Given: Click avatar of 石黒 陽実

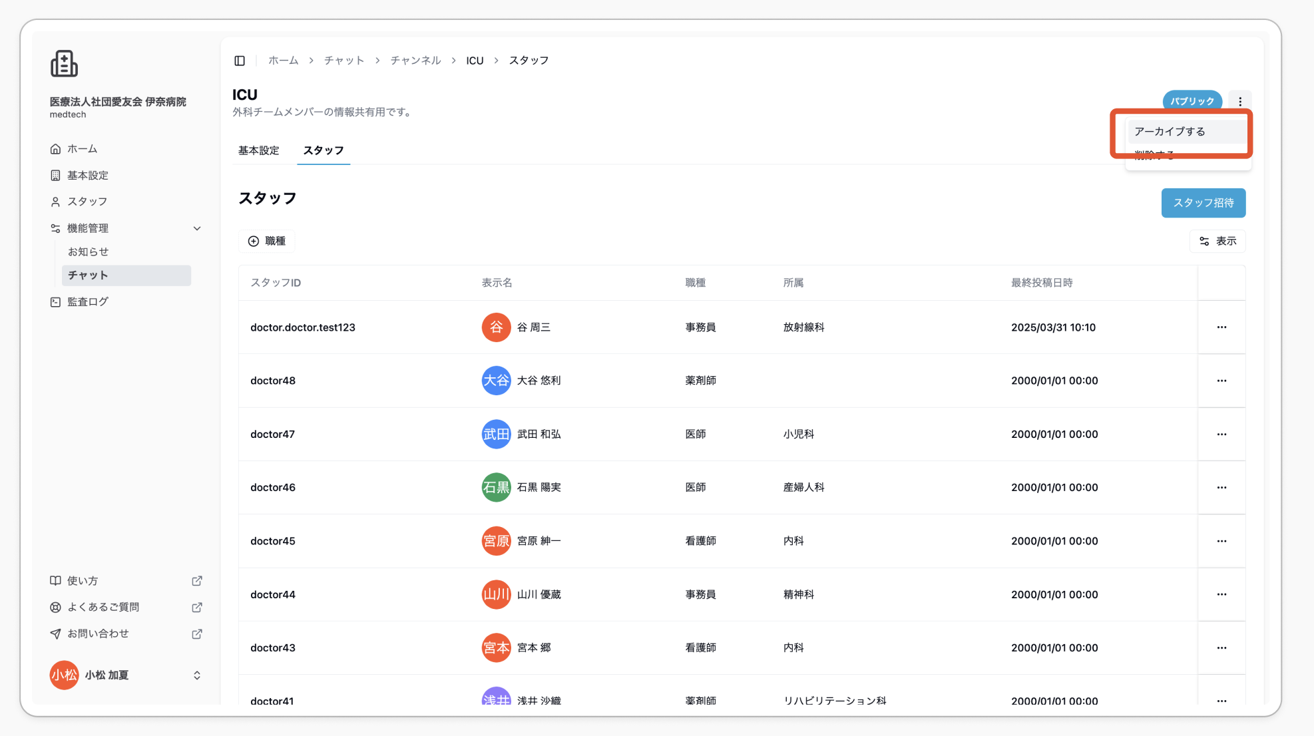Looking at the screenshot, I should (x=496, y=487).
